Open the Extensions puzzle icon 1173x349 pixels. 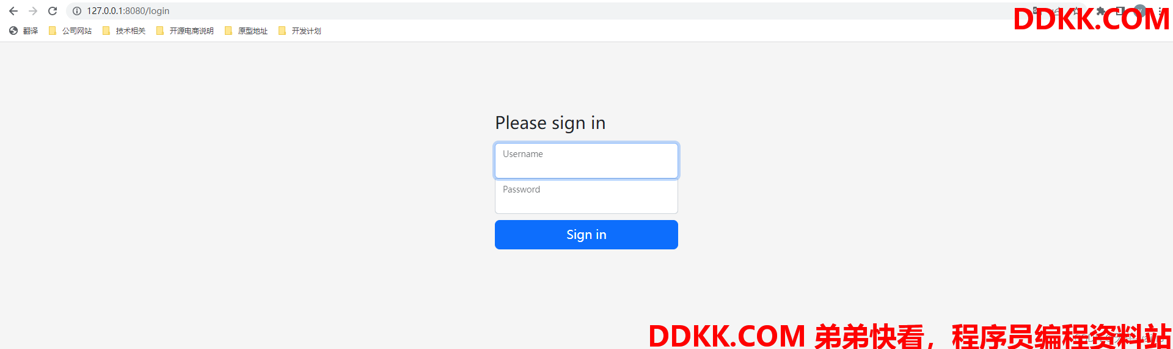pos(1100,11)
